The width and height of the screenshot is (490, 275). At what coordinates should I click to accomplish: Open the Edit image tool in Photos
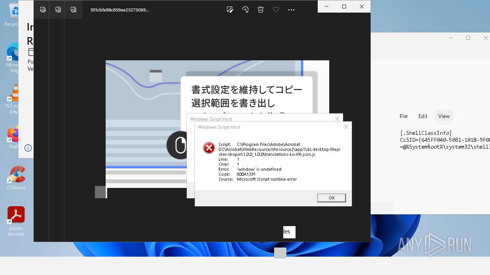click(230, 10)
